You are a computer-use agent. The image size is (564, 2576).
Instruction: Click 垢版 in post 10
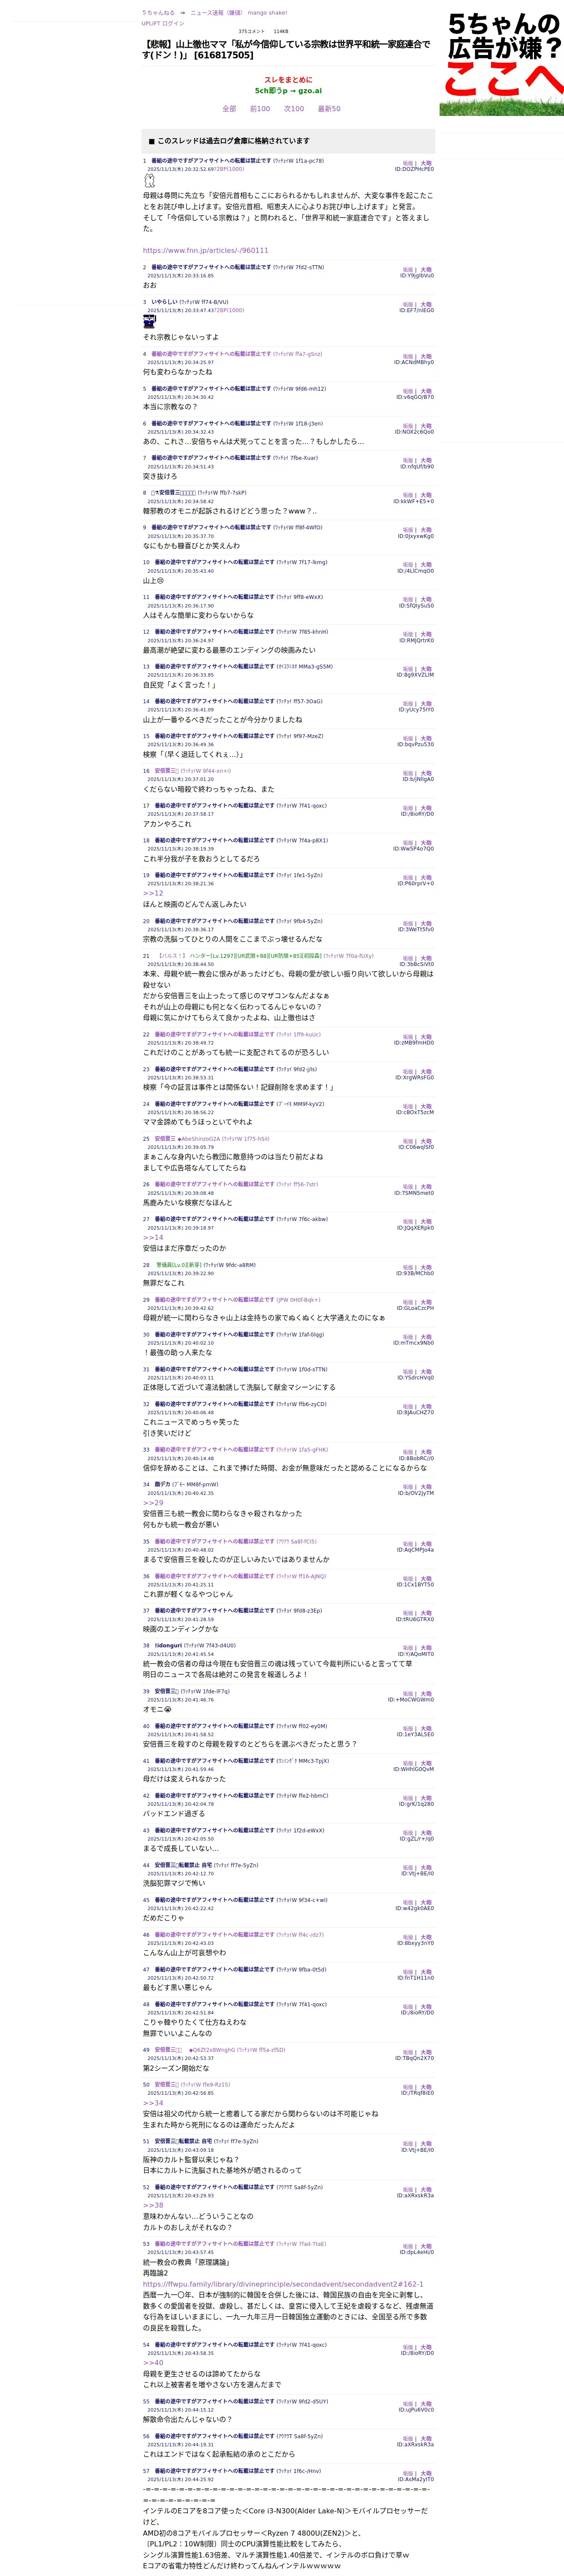(x=407, y=565)
